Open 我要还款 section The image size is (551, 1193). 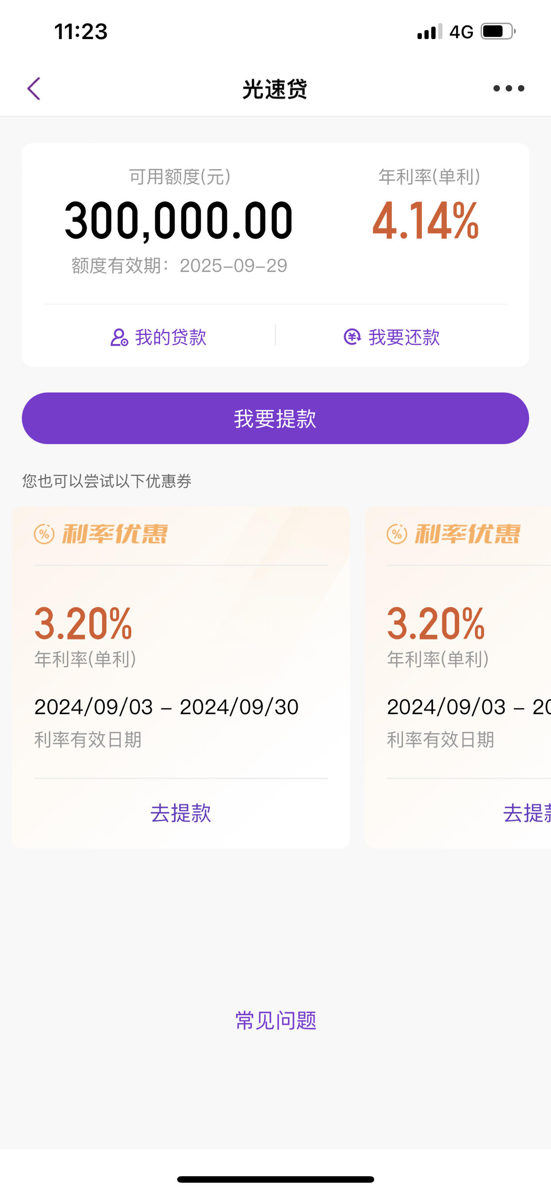(x=392, y=337)
